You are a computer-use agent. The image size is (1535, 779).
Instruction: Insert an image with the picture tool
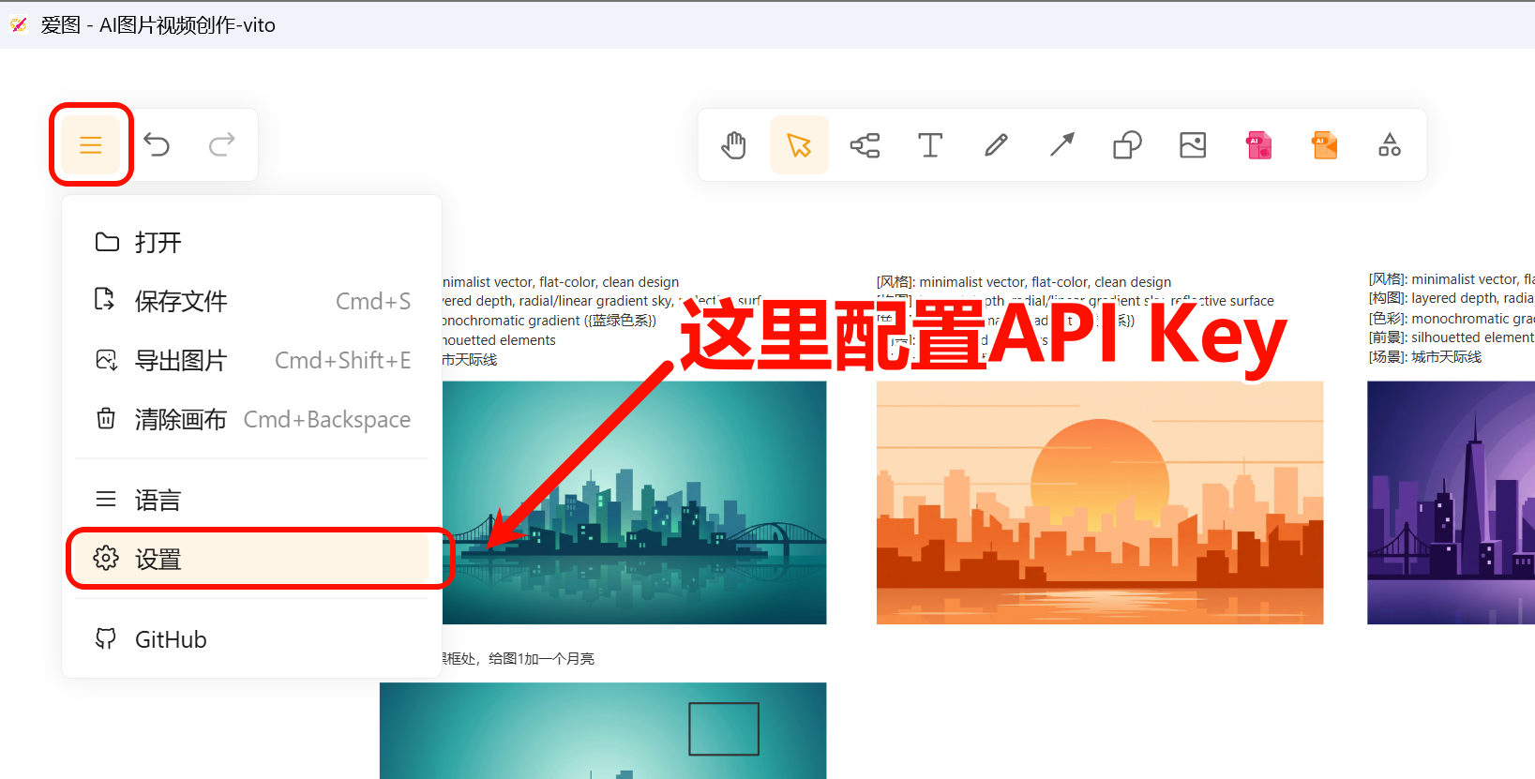click(x=1193, y=145)
